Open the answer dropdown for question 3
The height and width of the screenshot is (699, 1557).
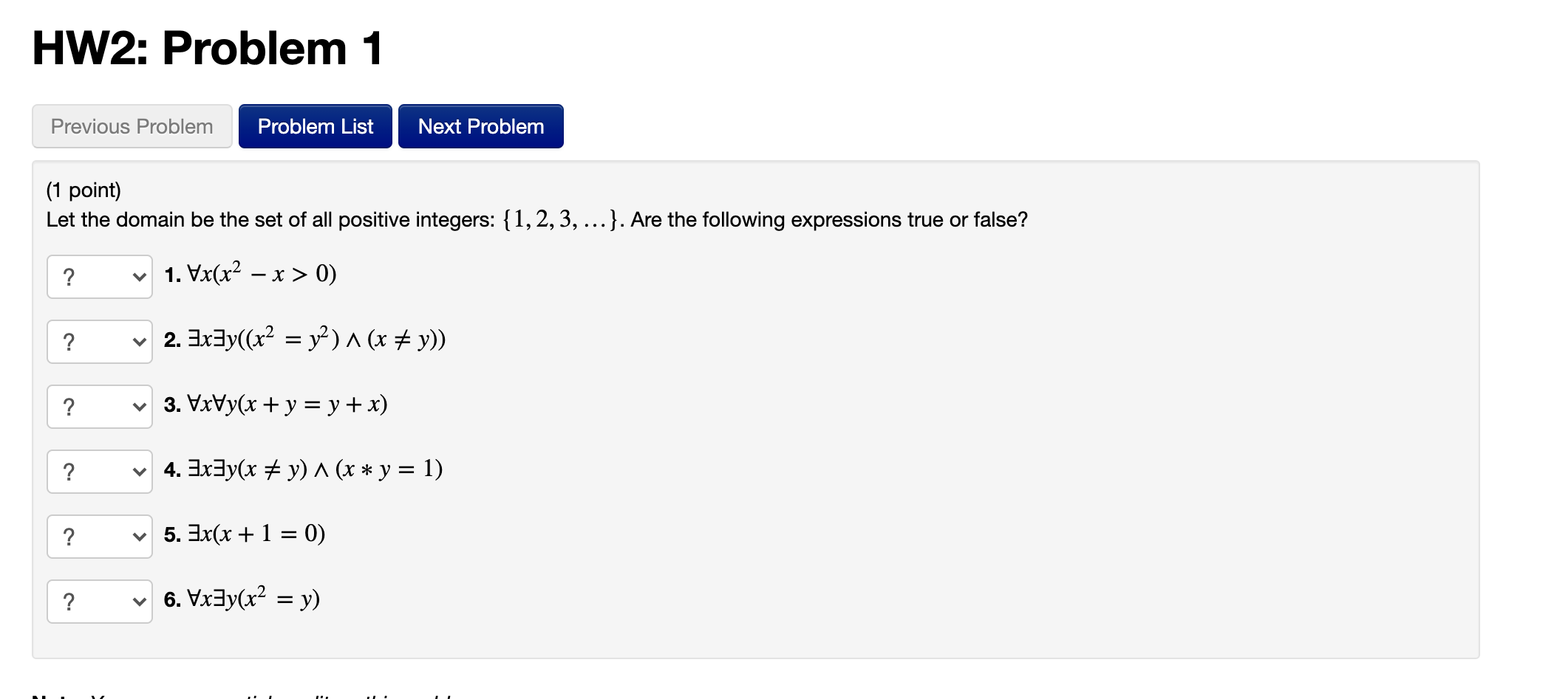click(x=100, y=406)
